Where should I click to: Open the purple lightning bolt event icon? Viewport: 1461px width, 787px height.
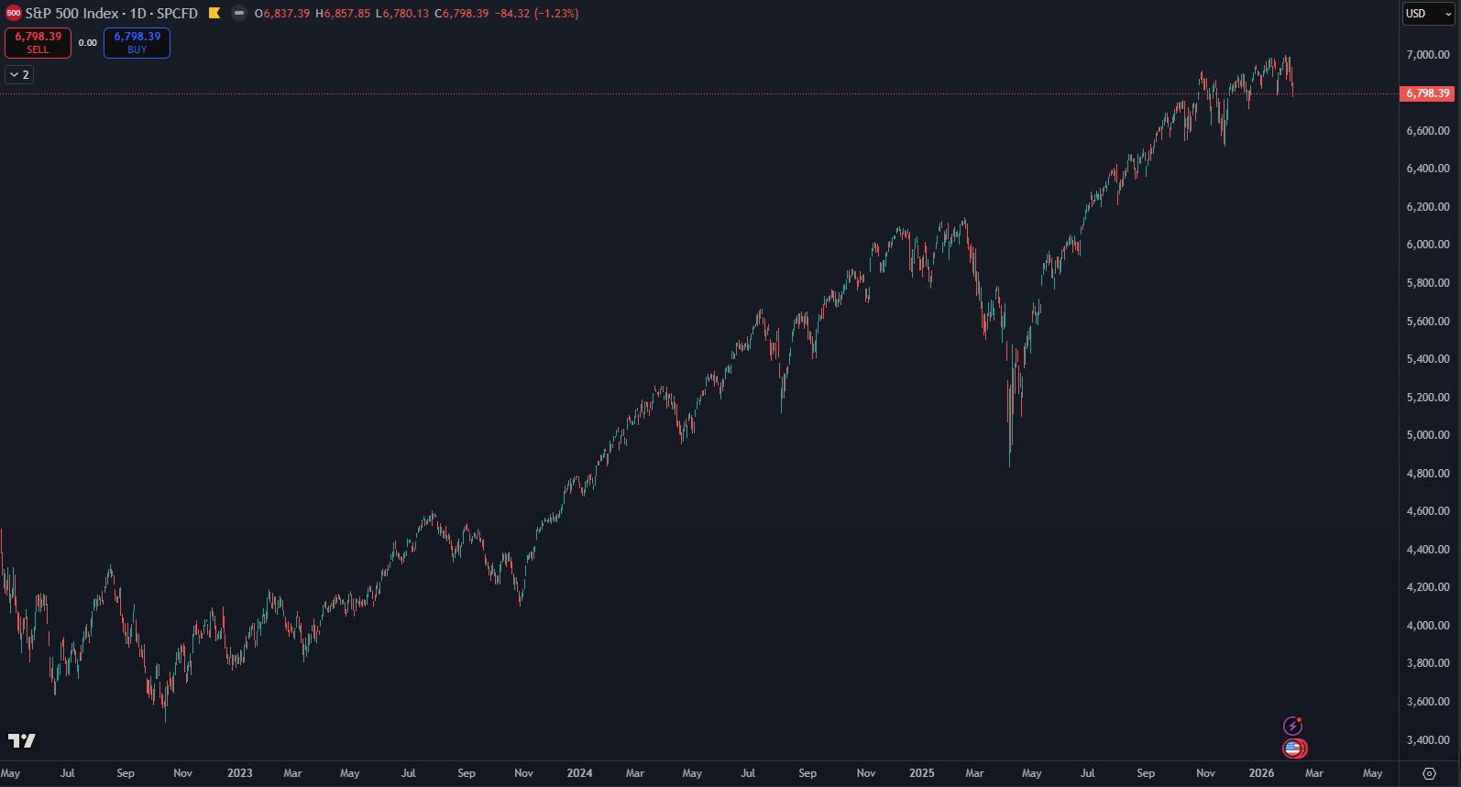pyautogui.click(x=1292, y=727)
